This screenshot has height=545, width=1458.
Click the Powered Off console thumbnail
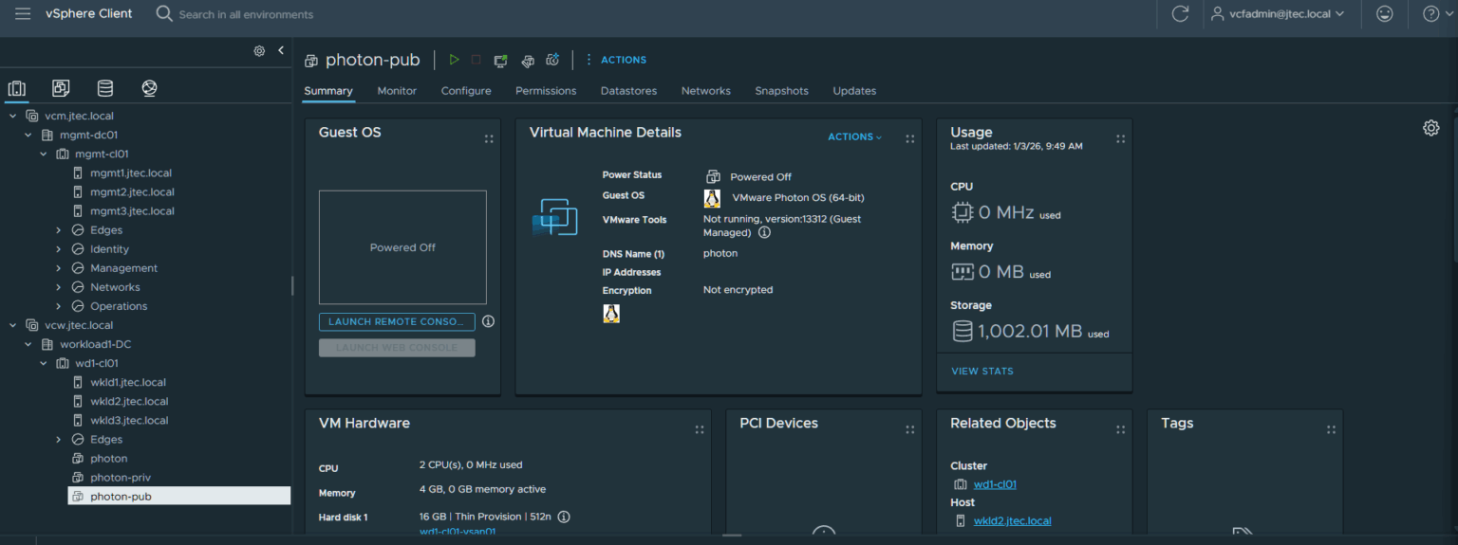click(402, 247)
